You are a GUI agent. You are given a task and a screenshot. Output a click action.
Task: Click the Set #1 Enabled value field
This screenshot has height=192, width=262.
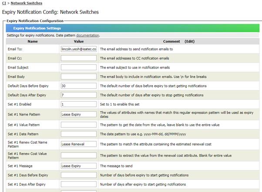79,104
